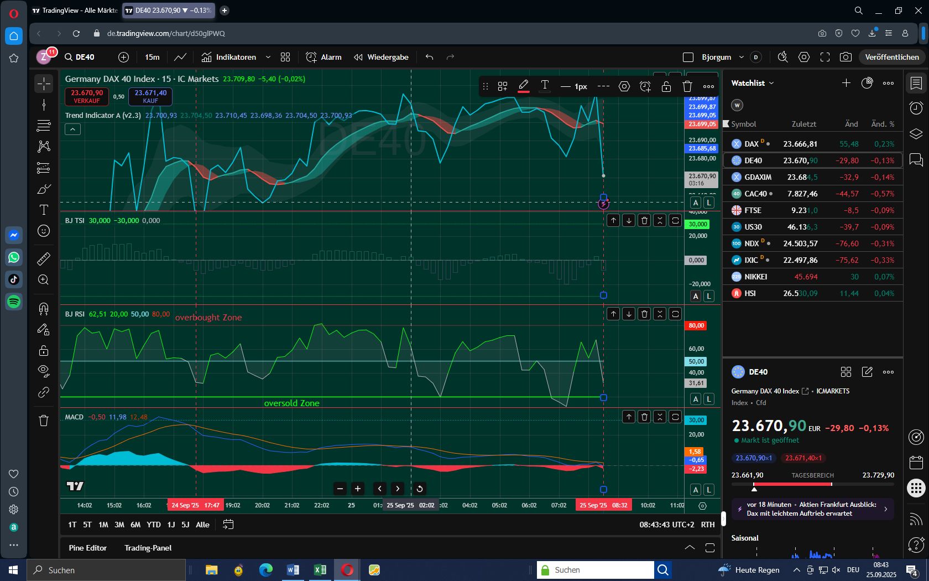The width and height of the screenshot is (929, 581).
Task: Take a chart snapshot with camera icon
Action: click(x=845, y=57)
